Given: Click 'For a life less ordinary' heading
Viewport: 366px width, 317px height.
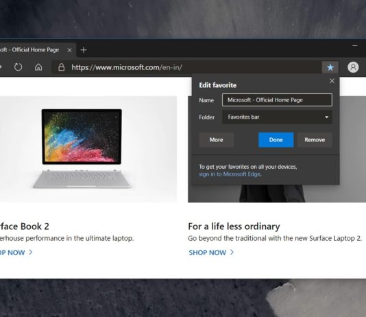Looking at the screenshot, I should pos(234,226).
